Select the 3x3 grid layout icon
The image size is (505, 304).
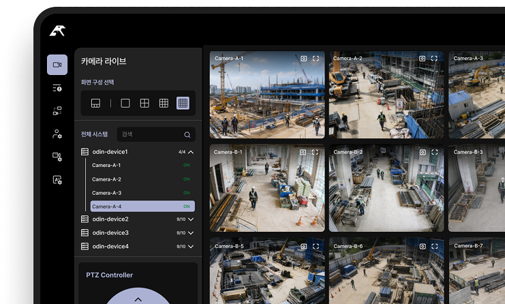coord(164,104)
